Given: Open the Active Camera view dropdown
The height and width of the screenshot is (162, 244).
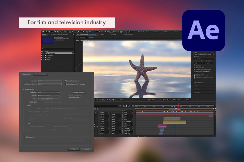Looking at the screenshot, I should pyautogui.click(x=178, y=100).
